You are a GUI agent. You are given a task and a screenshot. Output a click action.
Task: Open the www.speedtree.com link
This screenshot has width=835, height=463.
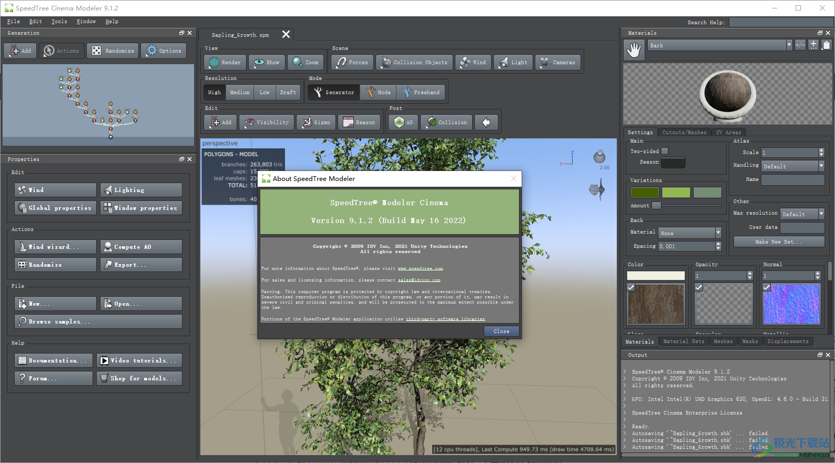[420, 268]
